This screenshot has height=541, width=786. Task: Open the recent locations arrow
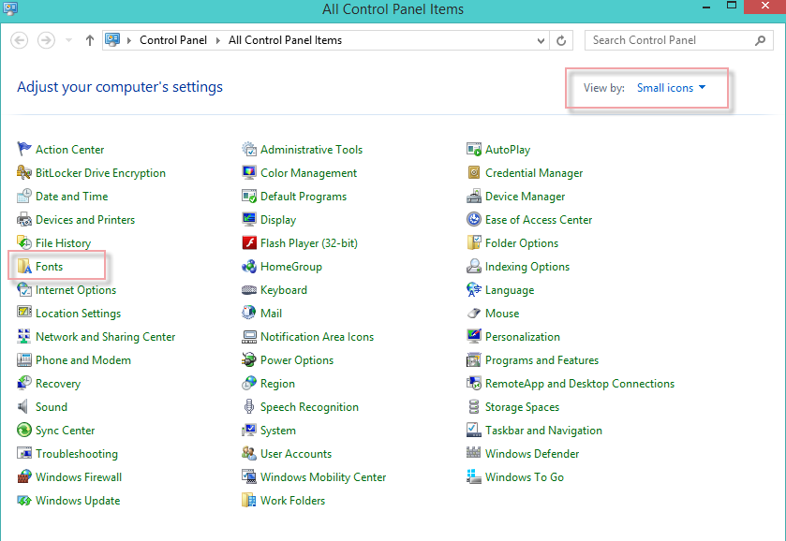68,40
